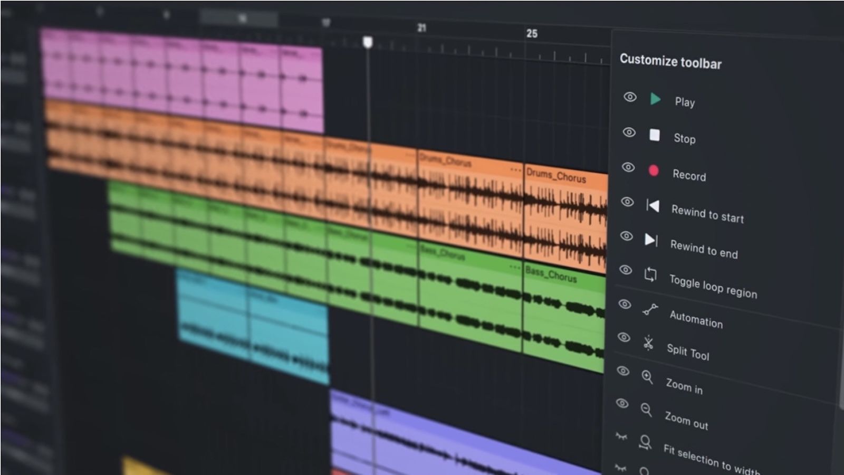
Task: Click the Customize toolbar panel scrollbar
Action: click(841, 369)
